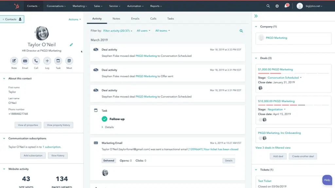The width and height of the screenshot is (335, 188).
Task: Go back to Contacts list
Action: click(x=12, y=19)
